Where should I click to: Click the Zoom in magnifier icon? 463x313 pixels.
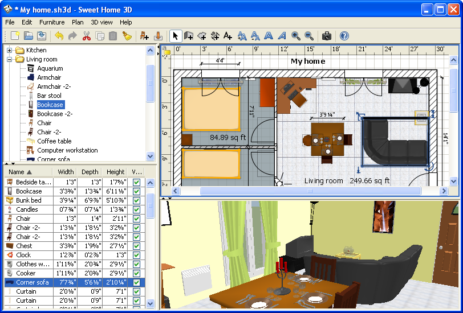coord(296,36)
